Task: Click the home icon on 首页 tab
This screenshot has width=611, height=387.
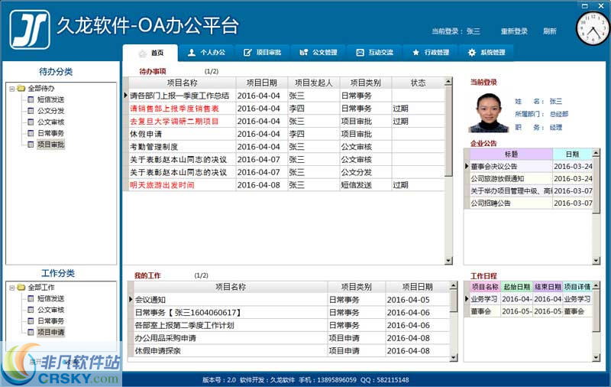Action: pos(143,53)
